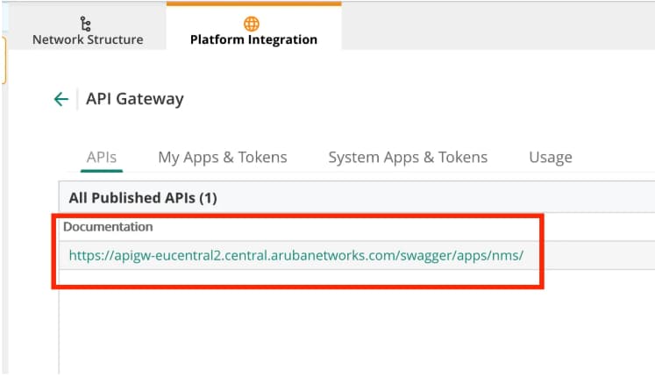This screenshot has height=376, width=655.
Task: Switch to System Apps & Tokens tab
Action: (408, 158)
